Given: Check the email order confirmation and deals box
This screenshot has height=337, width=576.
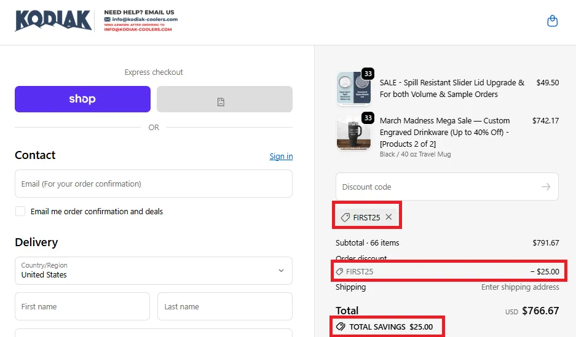Looking at the screenshot, I should pyautogui.click(x=20, y=211).
